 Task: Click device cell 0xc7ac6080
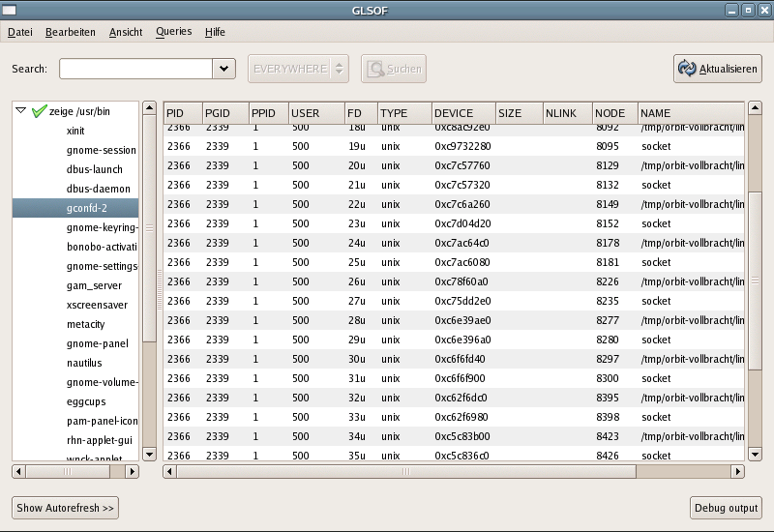pyautogui.click(x=462, y=262)
